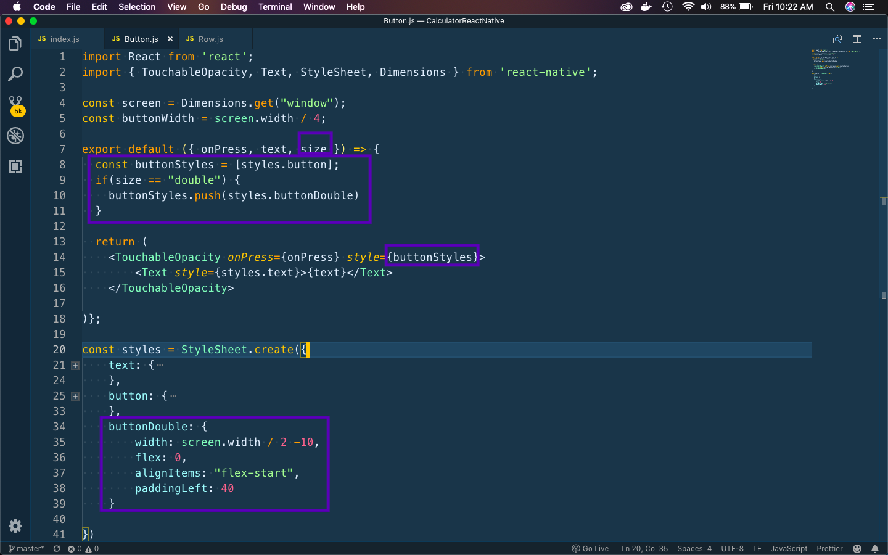Click the battery 88% indicator
Image resolution: width=888 pixels, height=555 pixels.
point(736,7)
